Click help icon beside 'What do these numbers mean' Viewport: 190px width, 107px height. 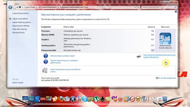(46, 56)
